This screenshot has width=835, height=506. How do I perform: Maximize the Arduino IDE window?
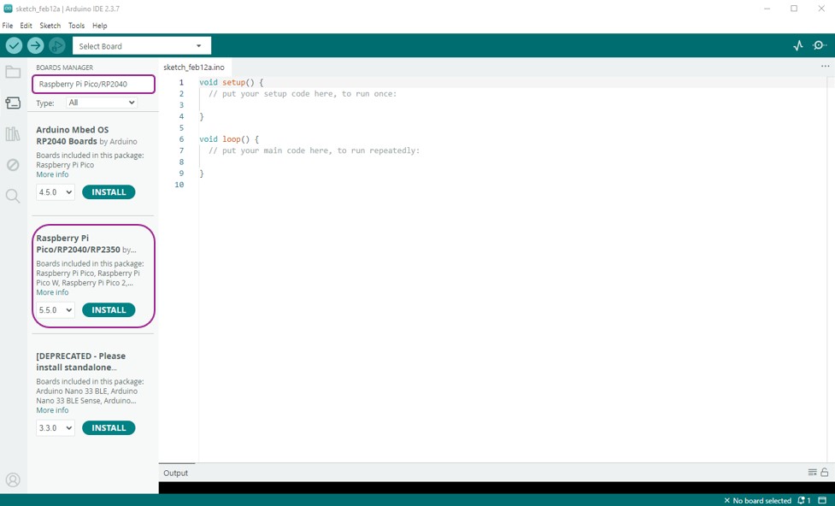pos(794,9)
